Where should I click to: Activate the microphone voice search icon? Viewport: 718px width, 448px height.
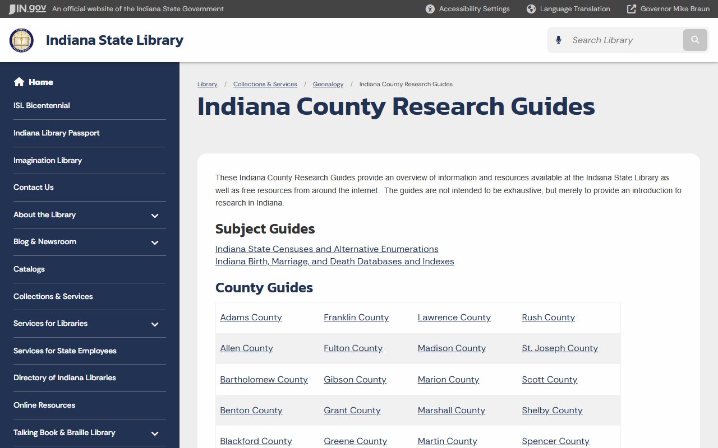[558, 40]
